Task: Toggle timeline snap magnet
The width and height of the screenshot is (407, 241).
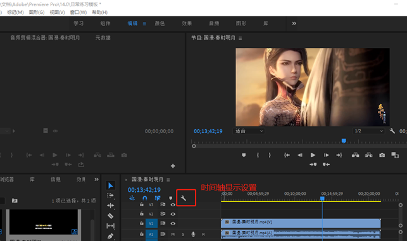Action: click(x=145, y=198)
